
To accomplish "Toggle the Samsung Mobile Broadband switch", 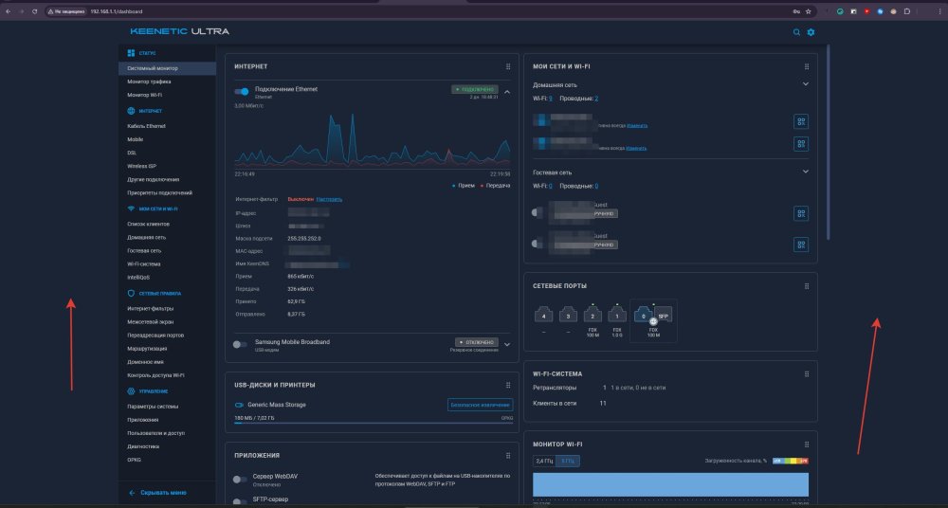I will pos(240,345).
